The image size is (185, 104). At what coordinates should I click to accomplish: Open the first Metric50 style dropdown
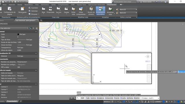(x=128, y=10)
